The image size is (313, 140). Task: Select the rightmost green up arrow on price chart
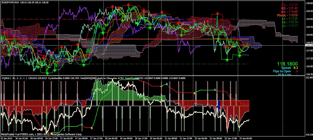tap(240, 55)
